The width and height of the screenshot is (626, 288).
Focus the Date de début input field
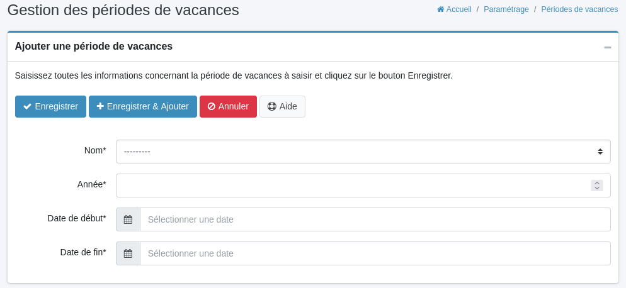375,219
